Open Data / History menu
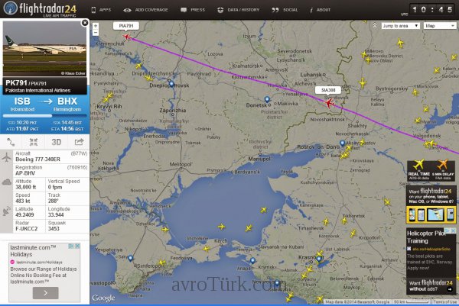Screen dimensions: 459x306 click(x=238, y=10)
